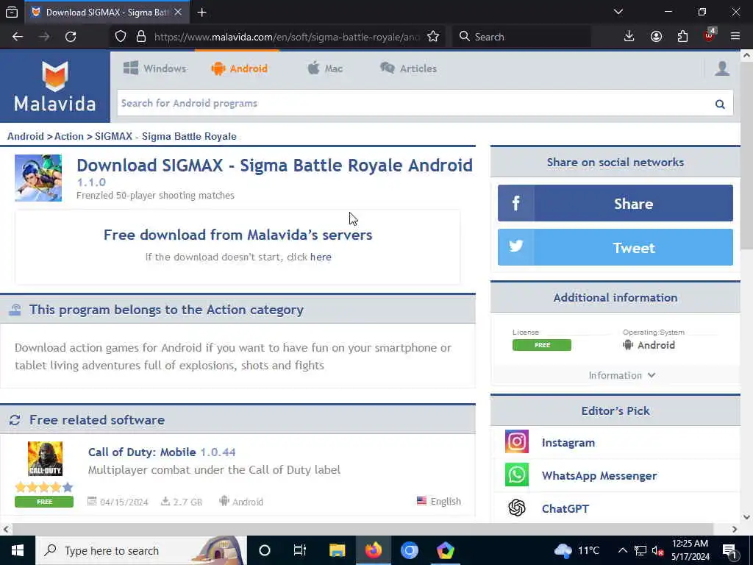The height and width of the screenshot is (565, 753).
Task: Go to the Malavida home logo
Action: (x=54, y=87)
